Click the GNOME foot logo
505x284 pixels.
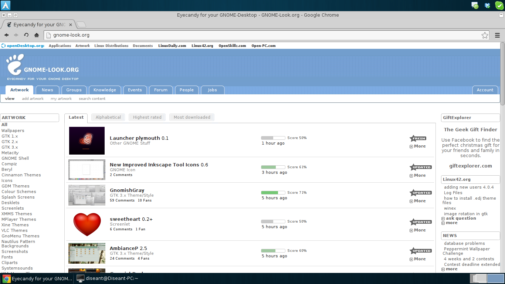pos(15,64)
